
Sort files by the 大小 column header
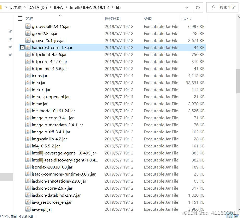(x=187, y=18)
